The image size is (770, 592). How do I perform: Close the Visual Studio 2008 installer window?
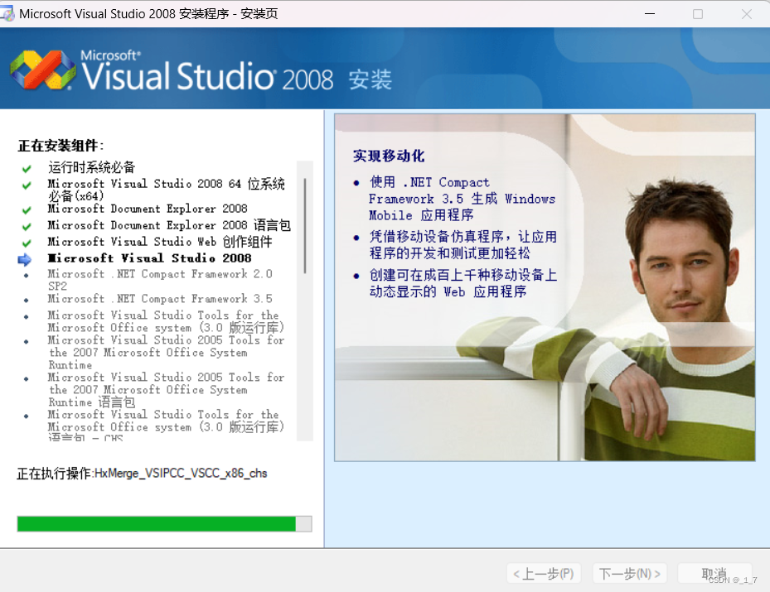click(747, 14)
